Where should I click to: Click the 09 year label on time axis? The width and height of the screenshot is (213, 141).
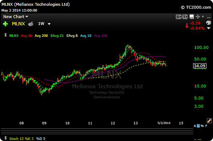coord(44,123)
